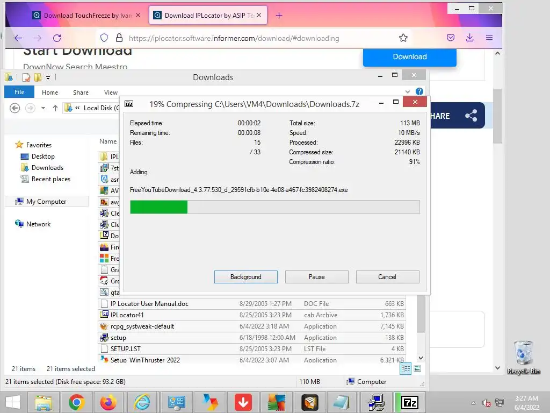The height and width of the screenshot is (413, 550).
Task: Close the TouchFreeze browser tab
Action: click(138, 15)
